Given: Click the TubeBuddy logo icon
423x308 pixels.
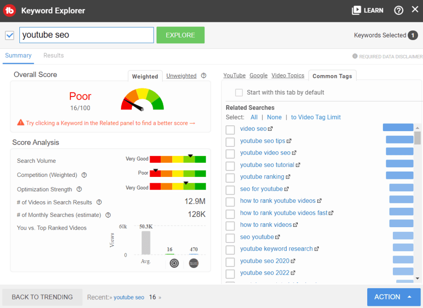Looking at the screenshot, I should (10, 11).
